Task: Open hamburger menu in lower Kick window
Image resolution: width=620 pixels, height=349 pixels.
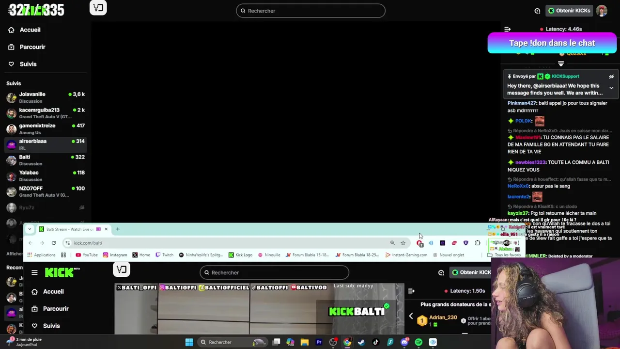Action: tap(34, 272)
